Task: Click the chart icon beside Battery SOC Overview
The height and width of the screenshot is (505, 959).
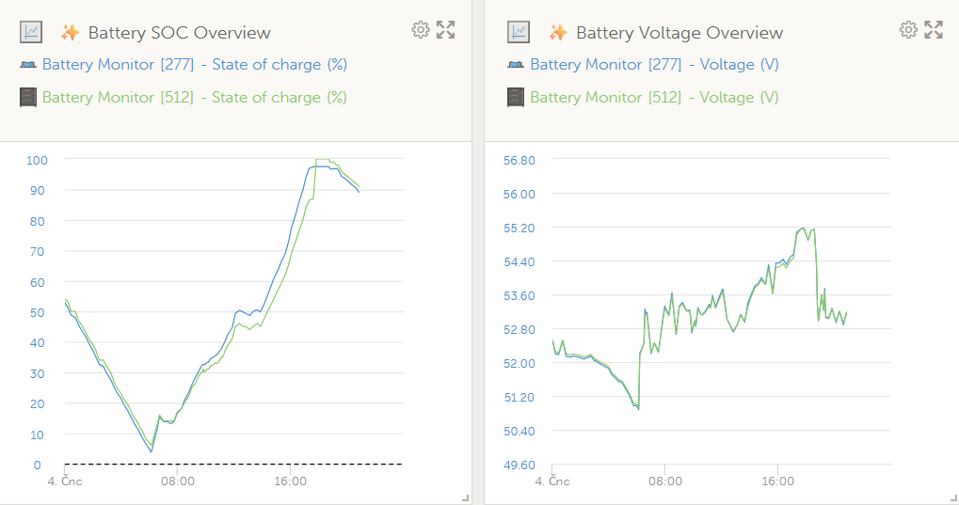Action: pos(31,32)
